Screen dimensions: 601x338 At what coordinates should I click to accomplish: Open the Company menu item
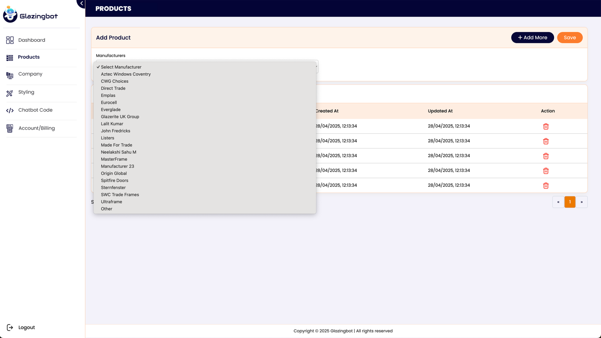[x=30, y=74]
